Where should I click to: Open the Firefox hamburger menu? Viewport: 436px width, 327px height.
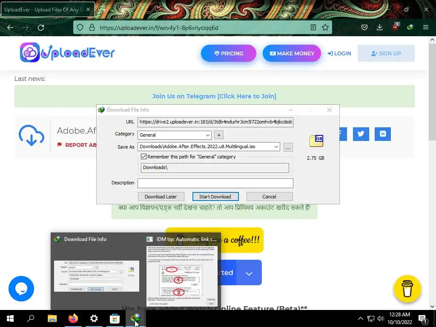426,27
